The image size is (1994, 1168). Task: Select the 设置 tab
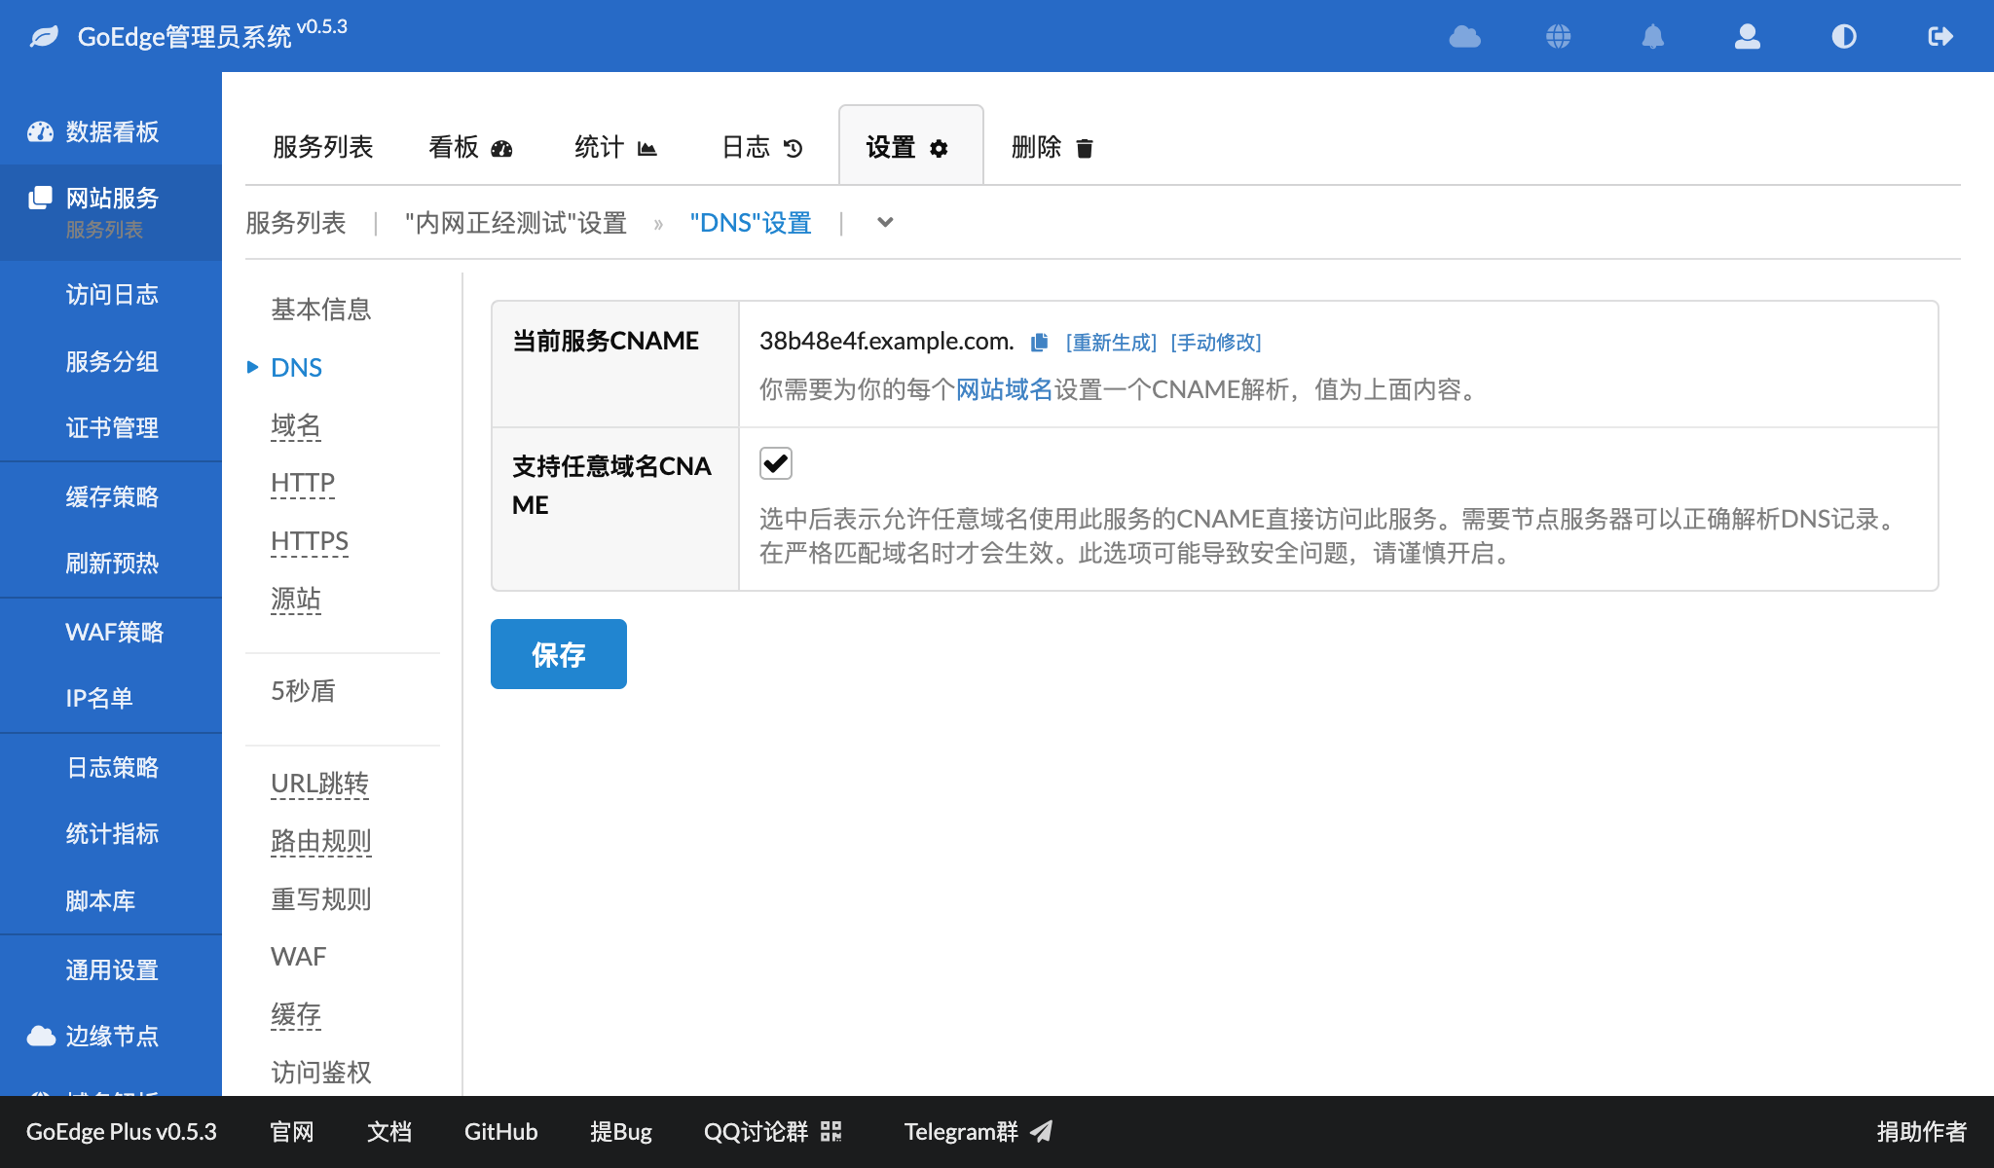[911, 146]
